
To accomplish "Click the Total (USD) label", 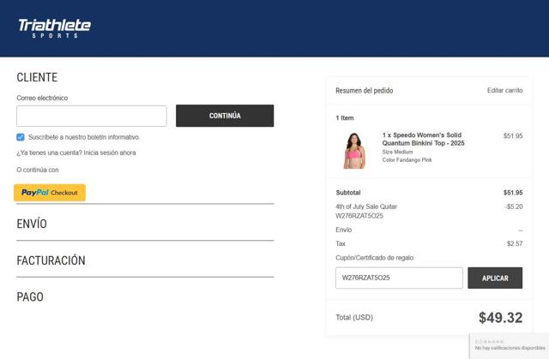I will coord(354,317).
